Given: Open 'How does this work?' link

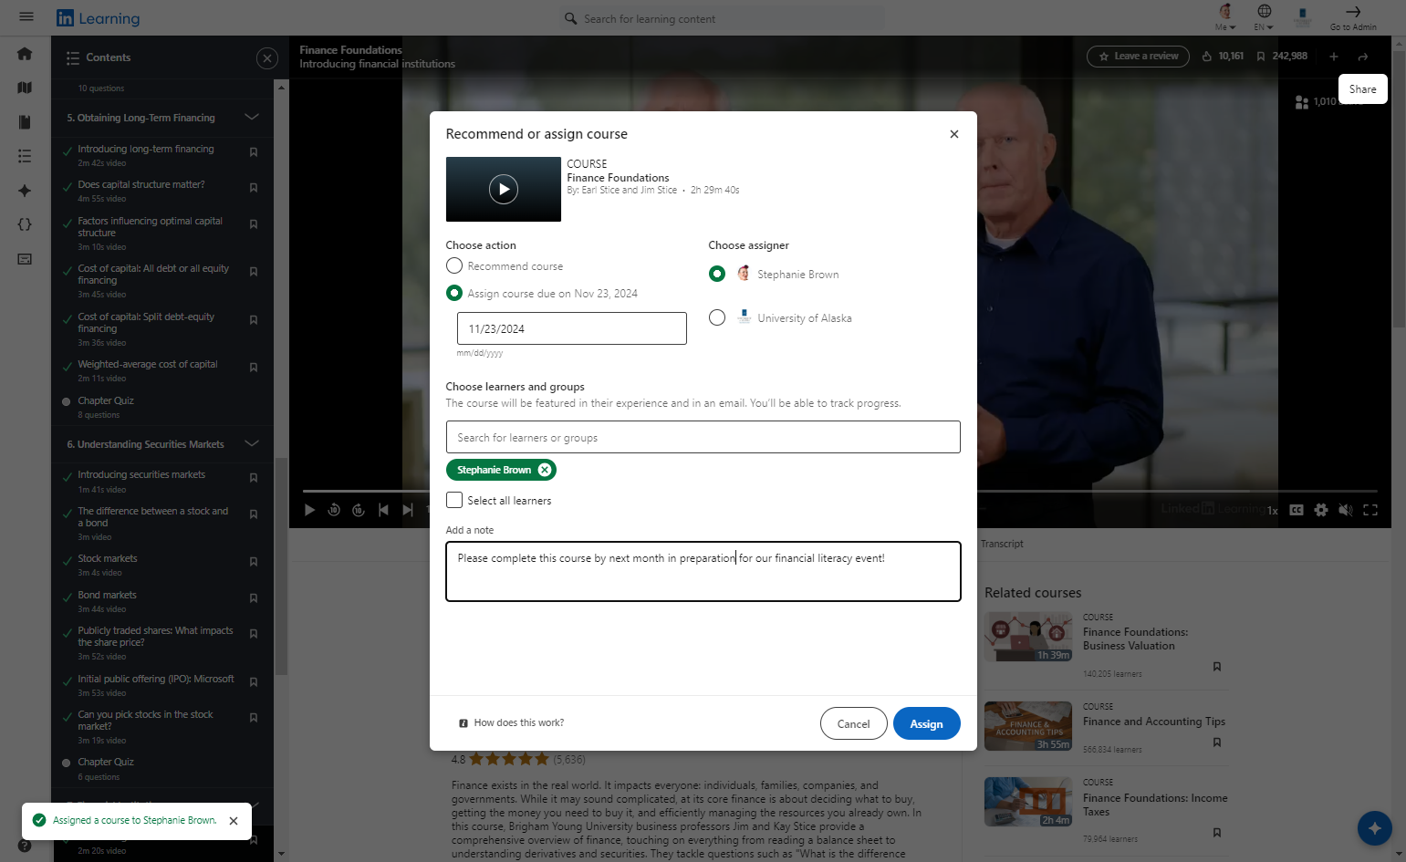Looking at the screenshot, I should 512,722.
